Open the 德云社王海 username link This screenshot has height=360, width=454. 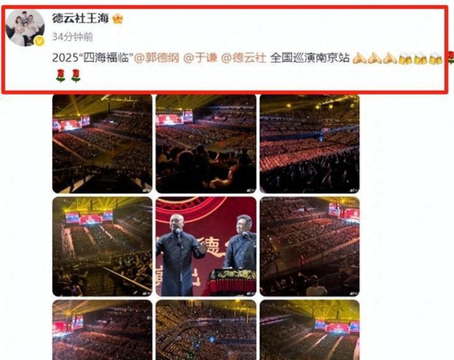point(80,18)
